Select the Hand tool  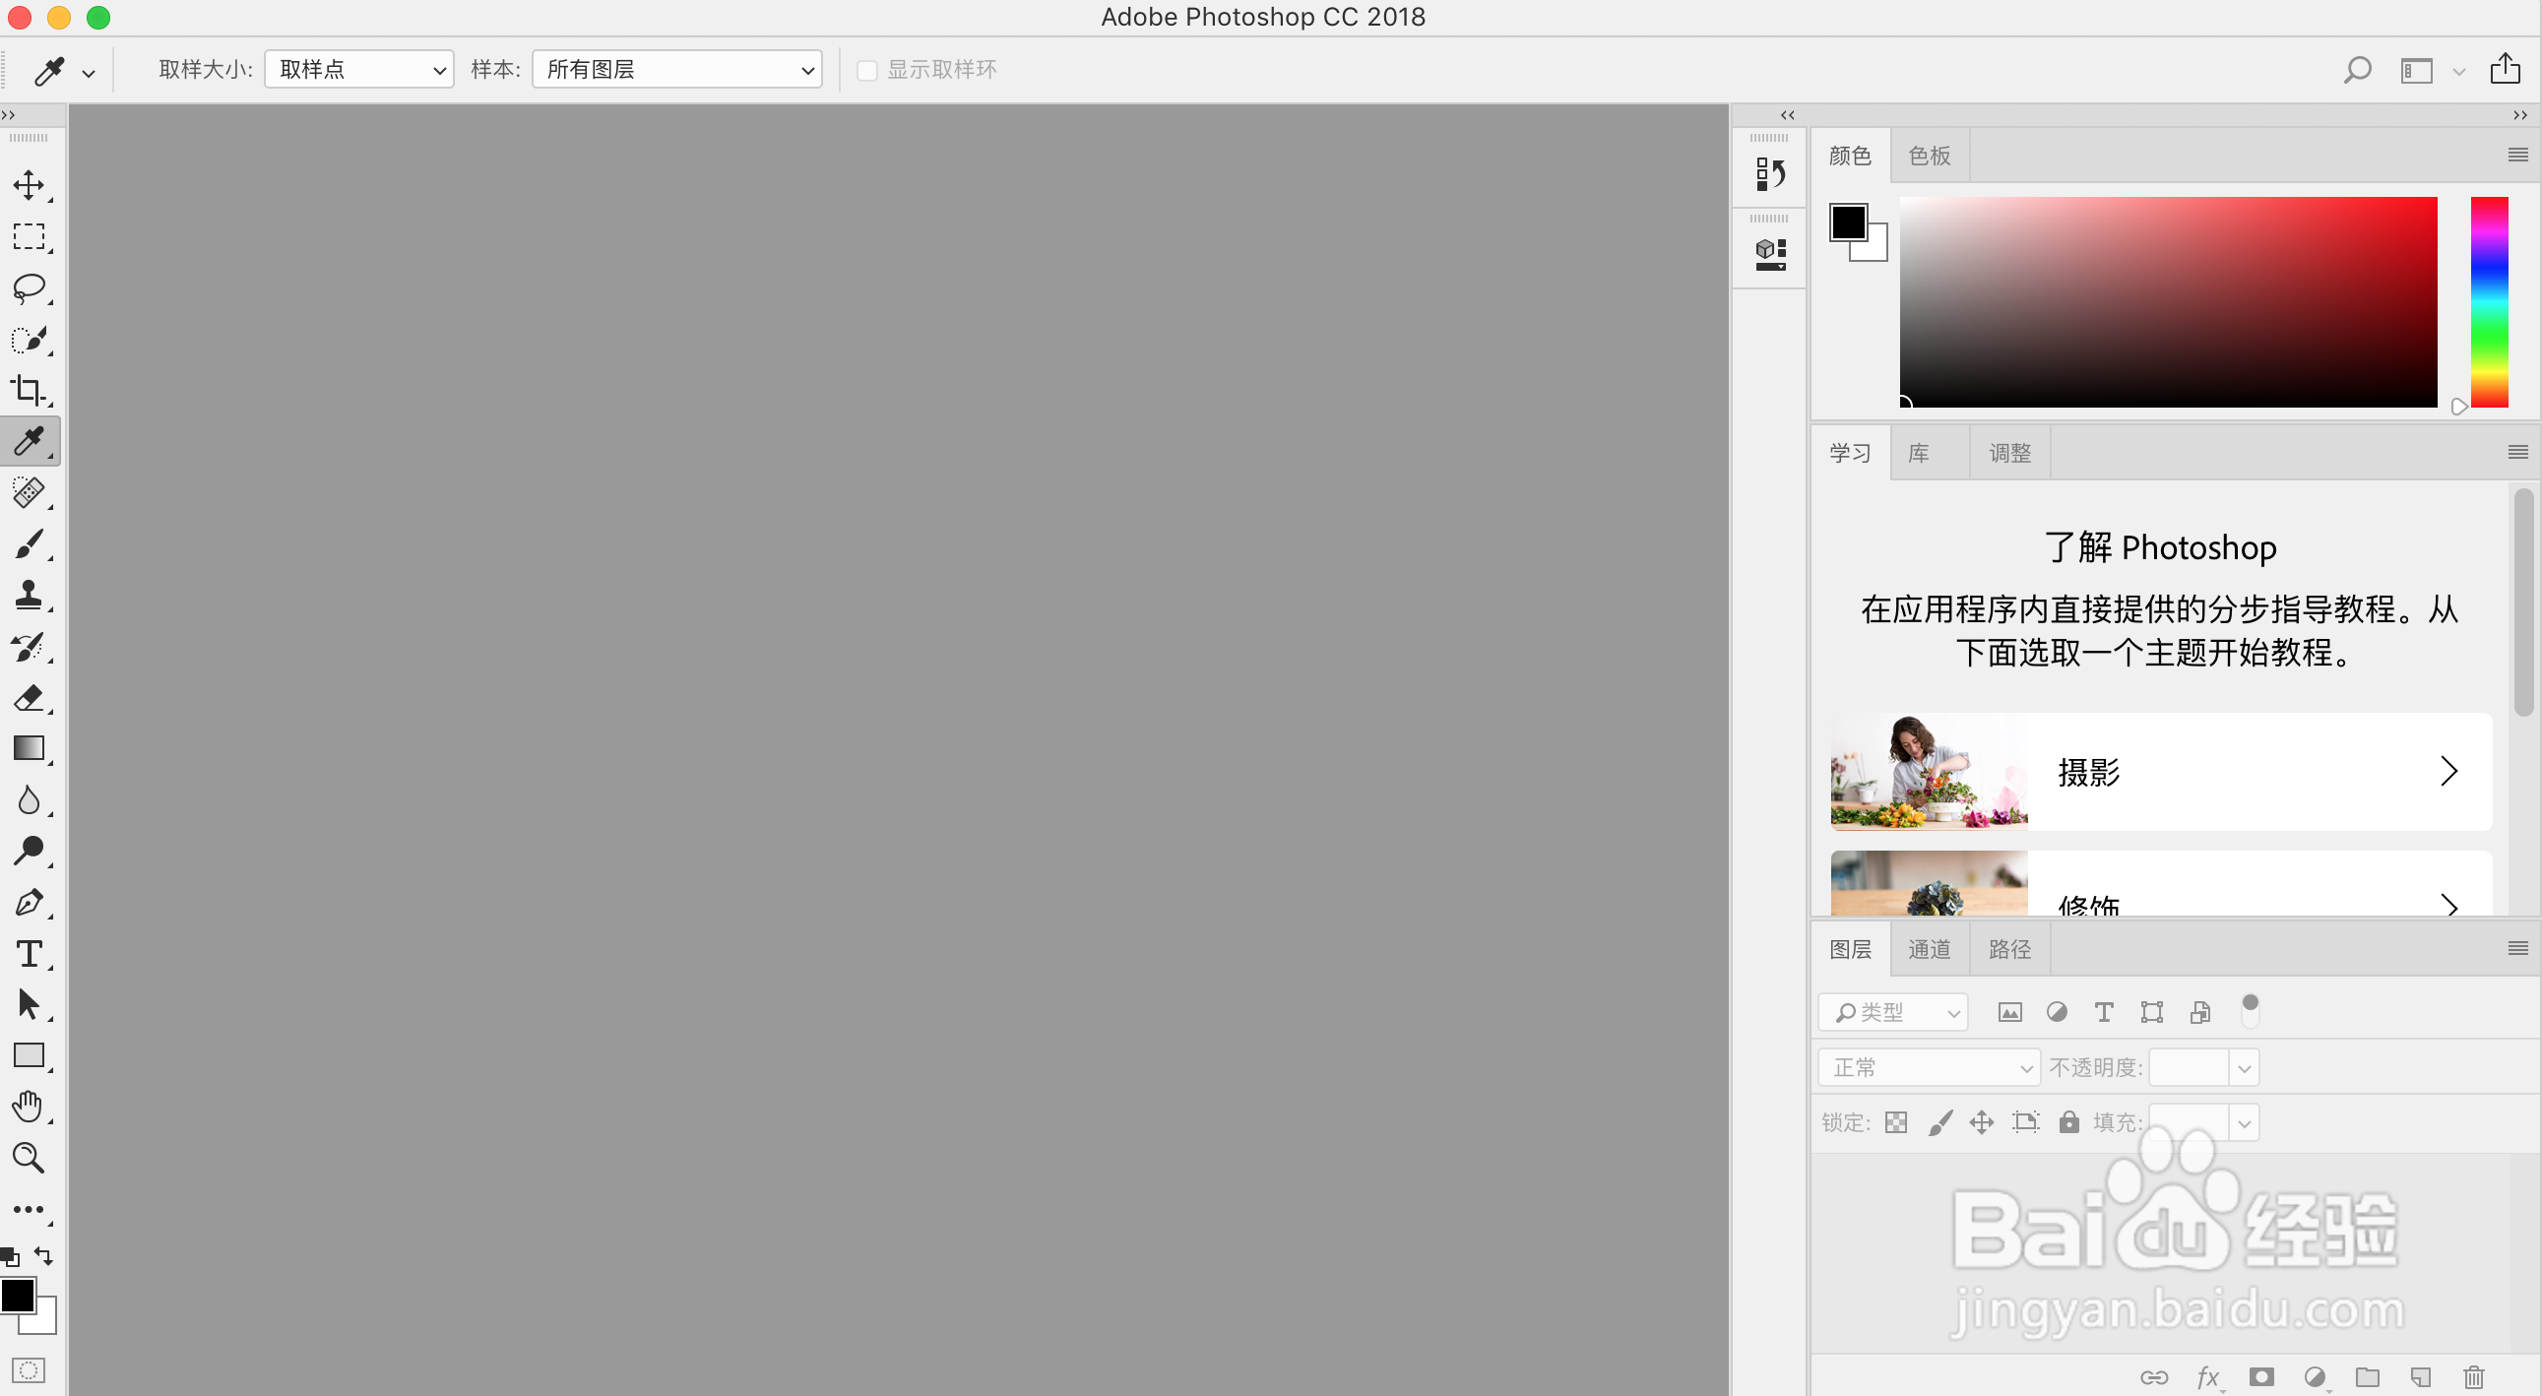[x=29, y=1106]
